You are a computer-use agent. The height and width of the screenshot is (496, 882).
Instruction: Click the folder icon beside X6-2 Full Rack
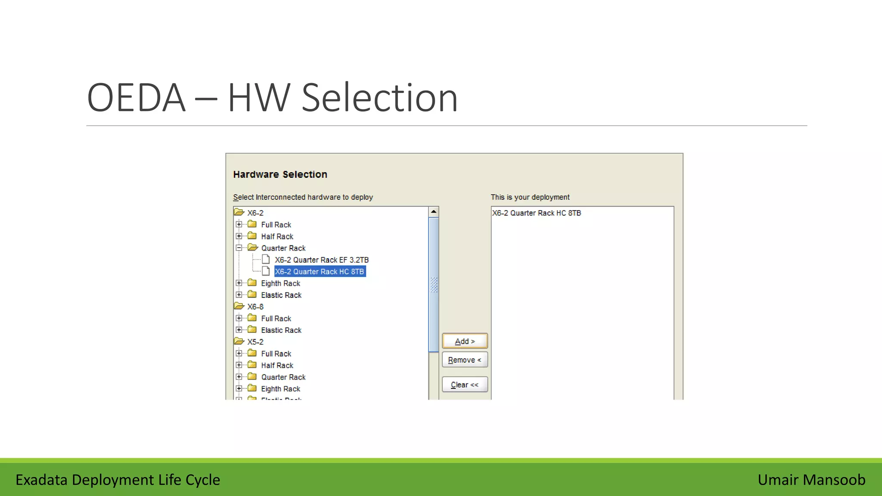[252, 224]
